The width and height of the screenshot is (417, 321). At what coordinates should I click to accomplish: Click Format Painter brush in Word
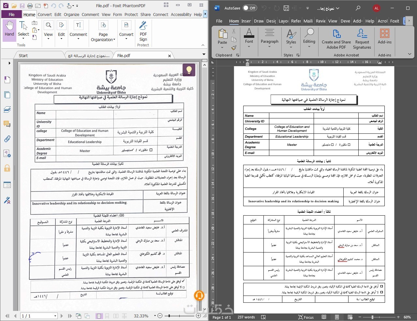click(x=234, y=47)
